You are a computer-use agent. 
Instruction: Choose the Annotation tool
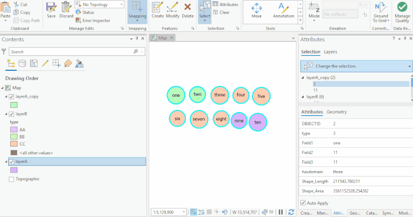tap(283, 10)
